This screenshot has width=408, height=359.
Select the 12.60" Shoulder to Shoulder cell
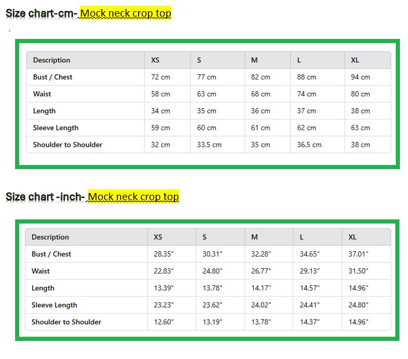click(163, 322)
